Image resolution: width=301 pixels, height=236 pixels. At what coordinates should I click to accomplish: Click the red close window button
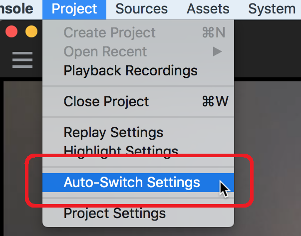pyautogui.click(x=11, y=31)
